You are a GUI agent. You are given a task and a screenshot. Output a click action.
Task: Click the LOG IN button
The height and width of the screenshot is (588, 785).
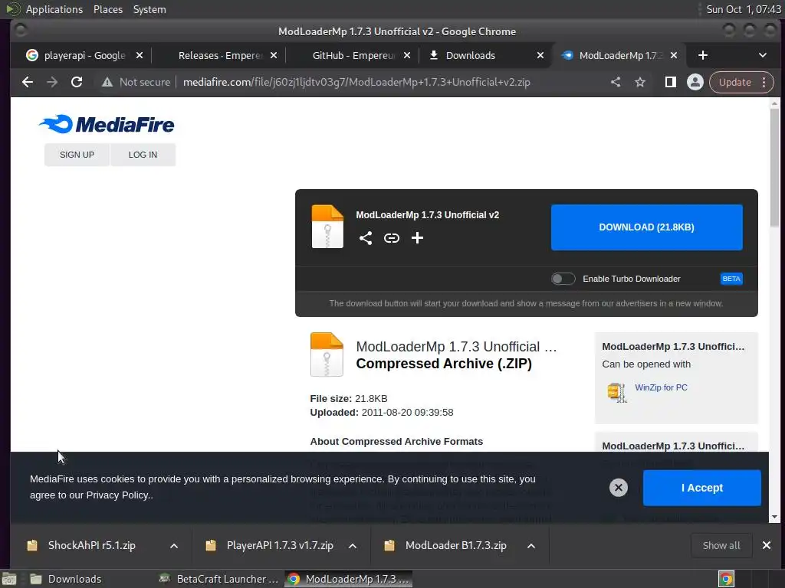143,155
